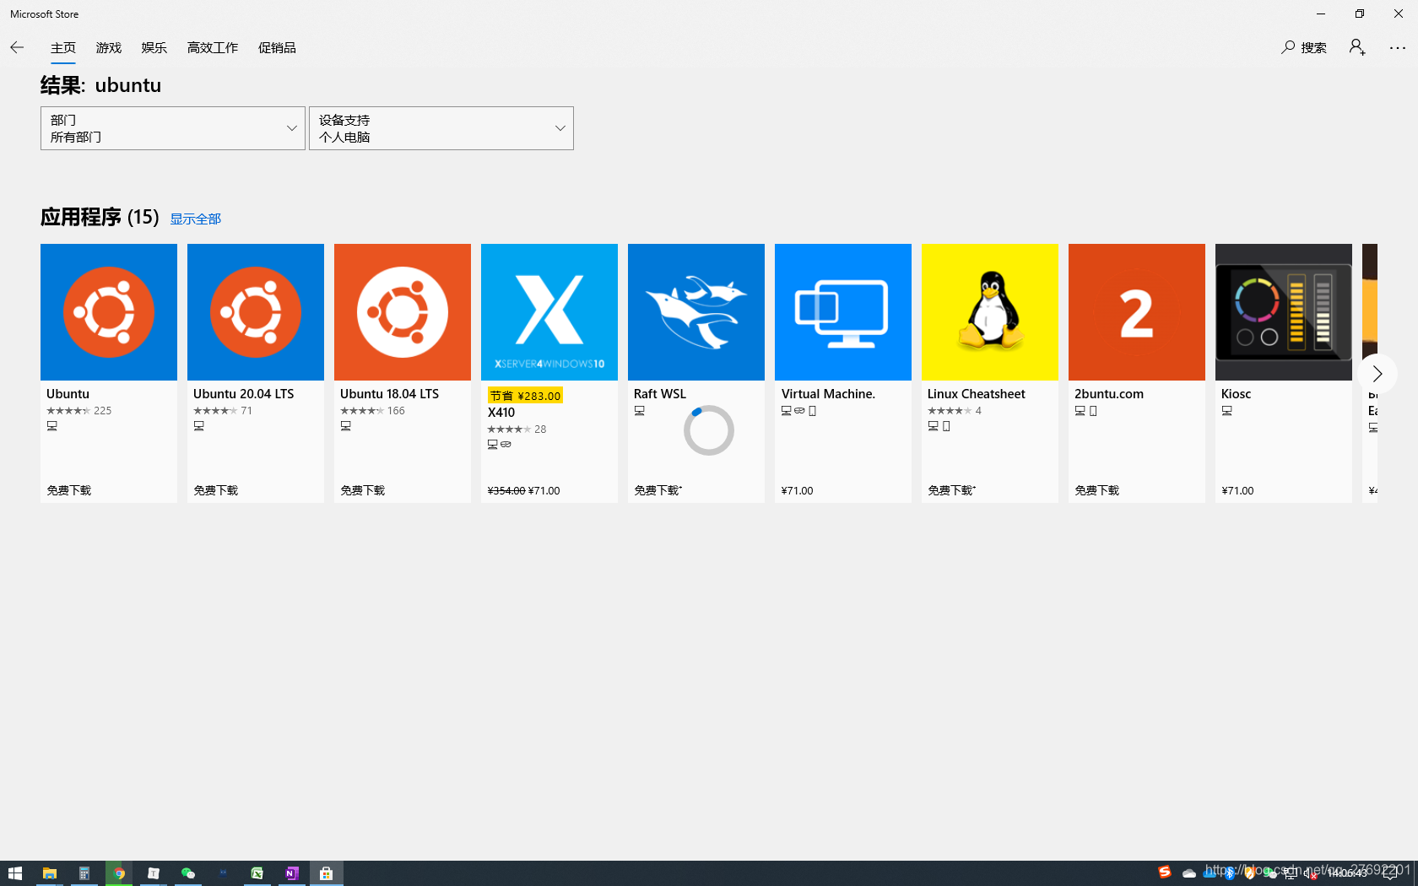Click the Ubuntu 20.04 LTS title text

(x=244, y=394)
